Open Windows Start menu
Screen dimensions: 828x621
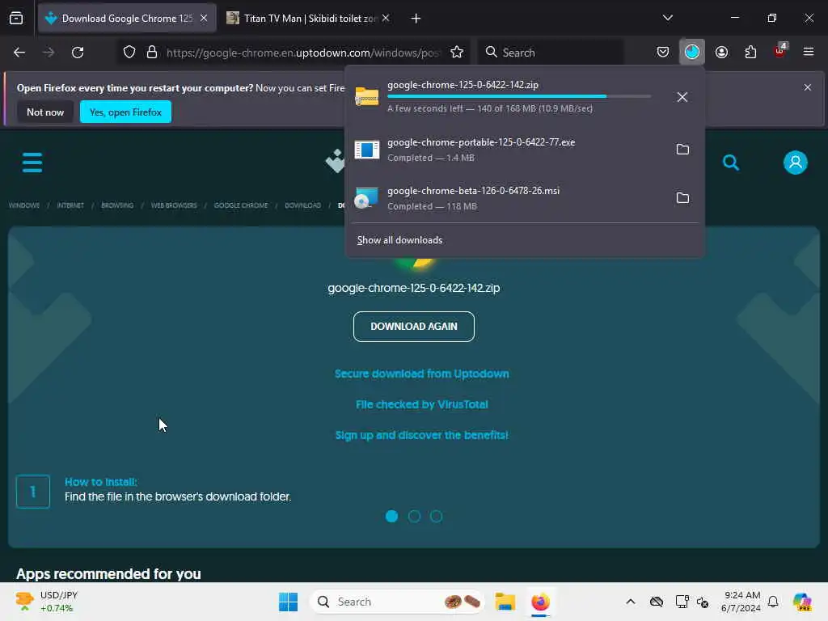pos(289,602)
